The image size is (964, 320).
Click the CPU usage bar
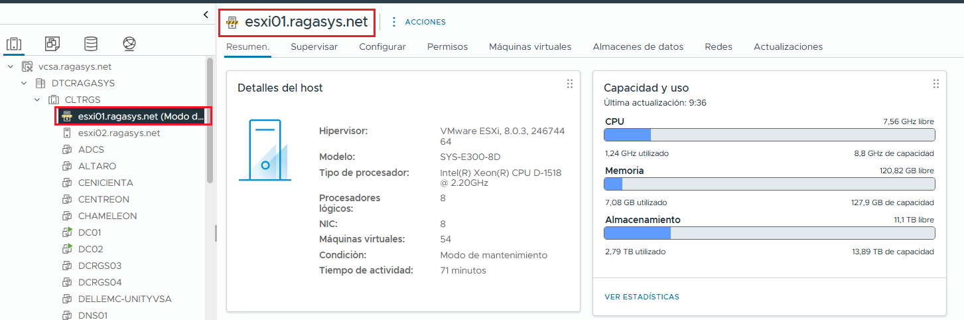coord(770,135)
